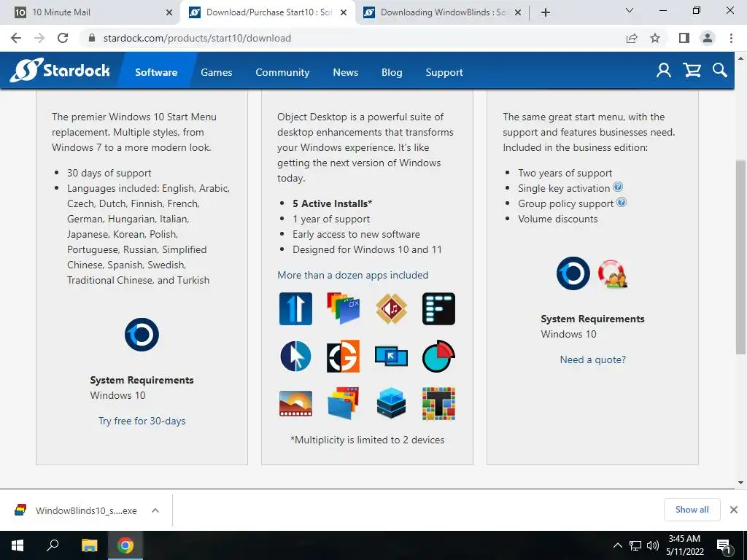Viewport: 747px width, 560px height.
Task: Click Try free for 30-days link
Action: click(x=142, y=421)
